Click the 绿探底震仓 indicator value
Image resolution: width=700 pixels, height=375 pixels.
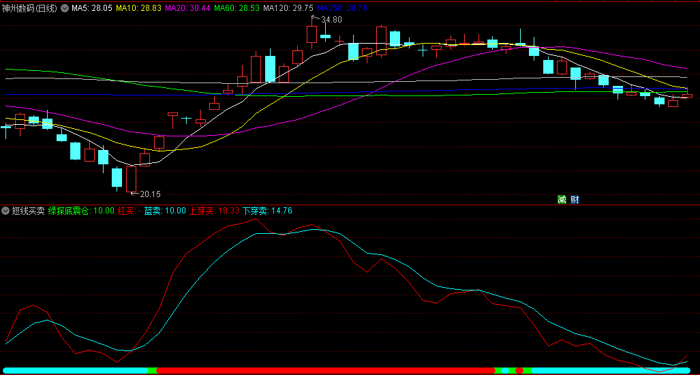tap(81, 211)
